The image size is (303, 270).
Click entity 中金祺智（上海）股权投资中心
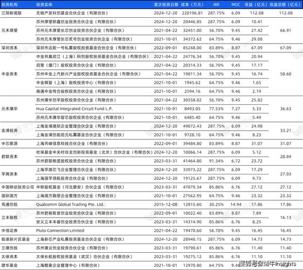[x=76, y=83]
